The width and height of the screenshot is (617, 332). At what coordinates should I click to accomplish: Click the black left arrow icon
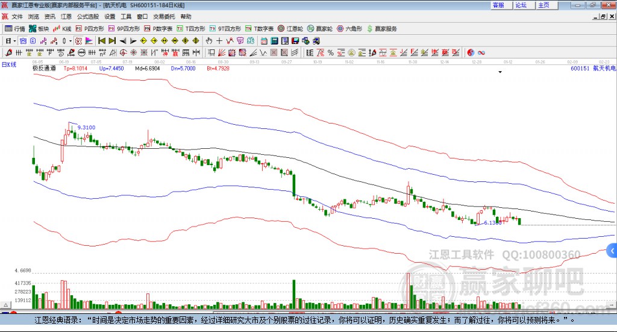pyautogui.click(x=123, y=41)
